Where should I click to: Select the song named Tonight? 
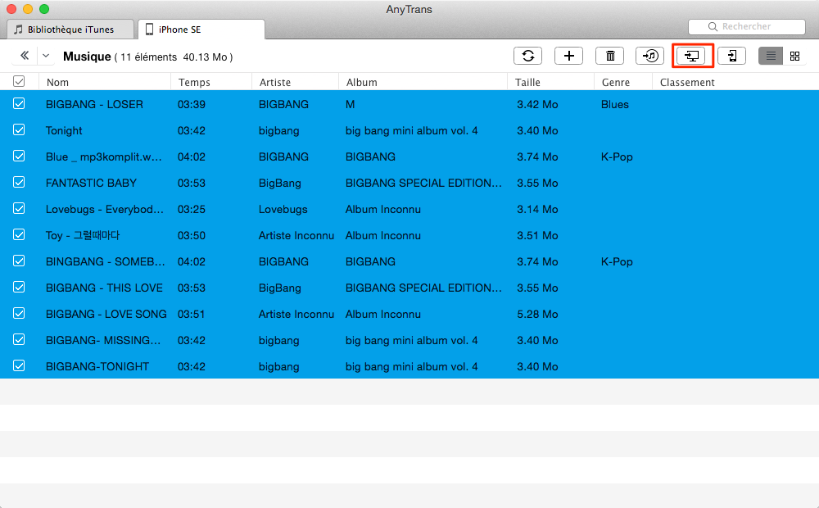[64, 130]
